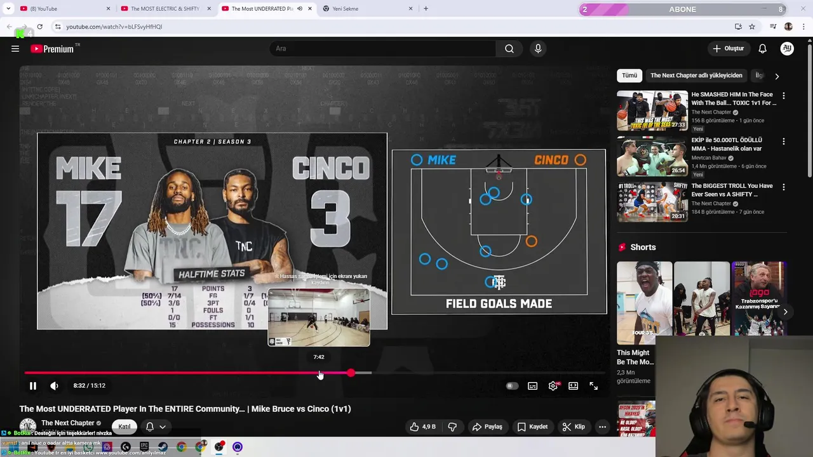Open more actions three-dot menu under video

[602, 427]
